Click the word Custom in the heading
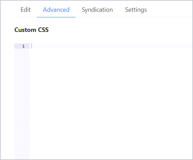Screen dimensions: 193x160 [x=25, y=30]
